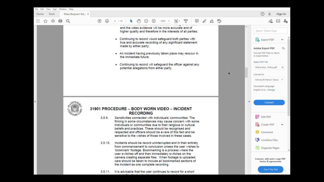Viewport: 324px width, 182px height.
Task: Expand the left navigation pane arrow
Action: click(x=35, y=102)
